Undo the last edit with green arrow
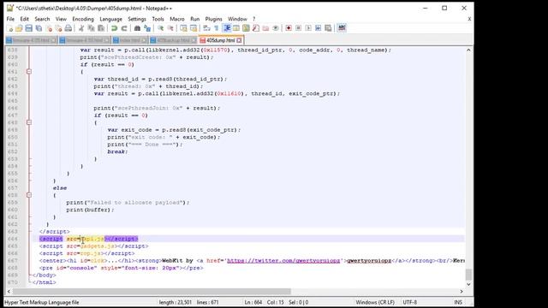 coord(114,28)
